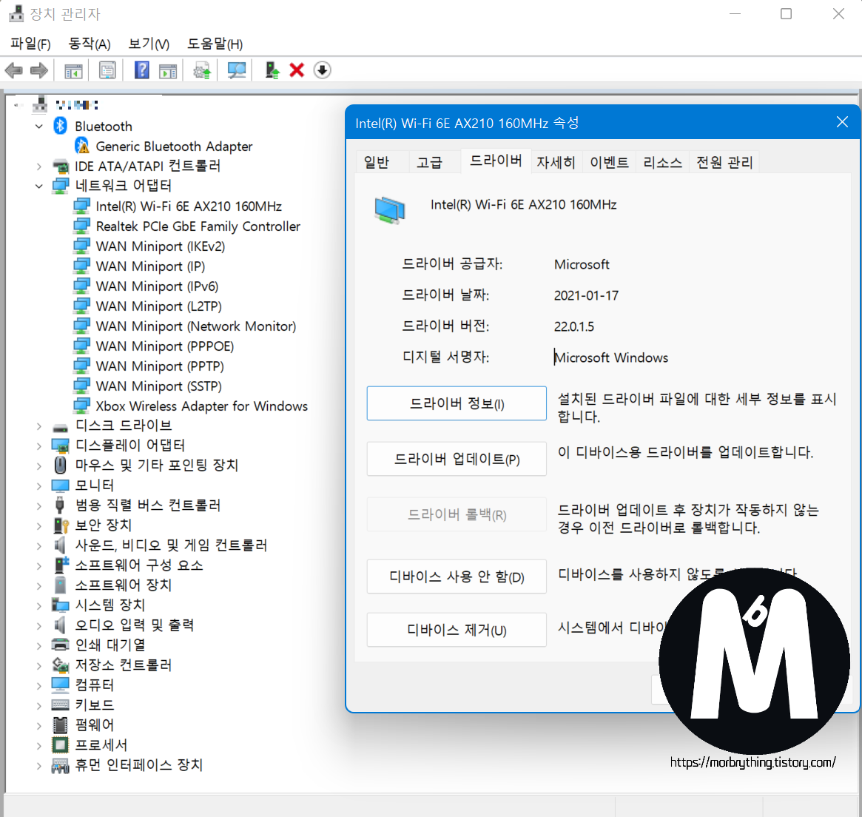Toggle the console tree pane icon
862x817 pixels.
(x=73, y=70)
